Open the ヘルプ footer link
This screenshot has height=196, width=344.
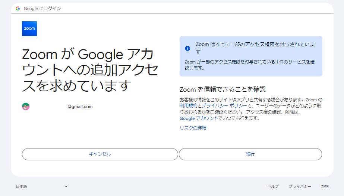[x=273, y=186]
